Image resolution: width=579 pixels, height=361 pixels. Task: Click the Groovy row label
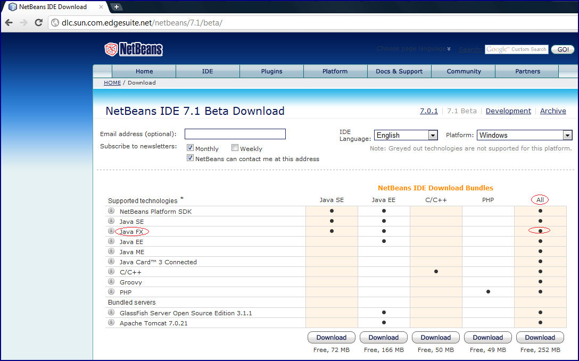coord(131,282)
